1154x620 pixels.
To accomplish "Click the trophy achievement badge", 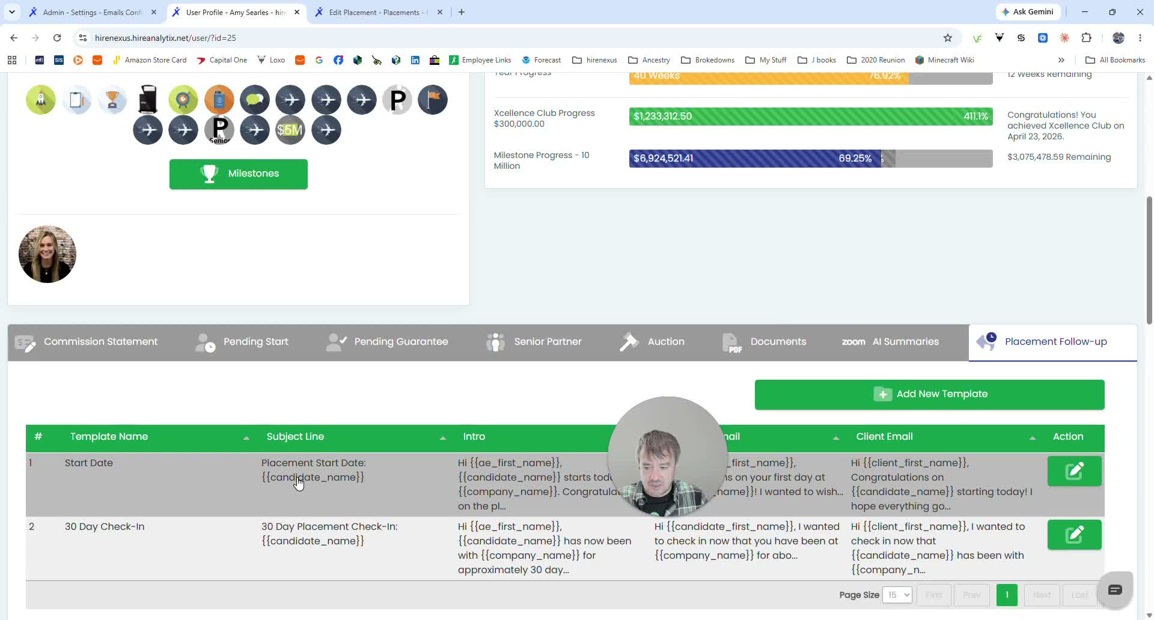I will coord(112,100).
